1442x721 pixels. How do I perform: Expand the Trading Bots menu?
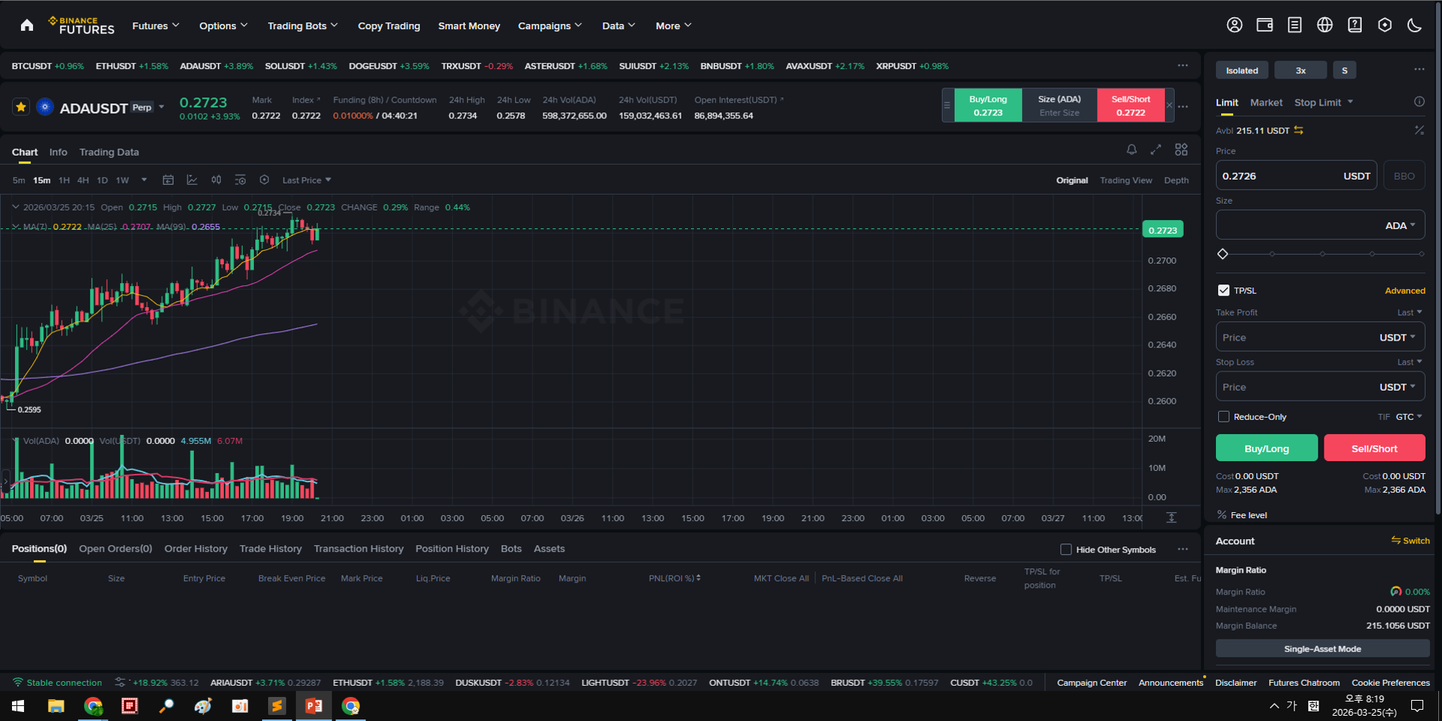(x=302, y=25)
